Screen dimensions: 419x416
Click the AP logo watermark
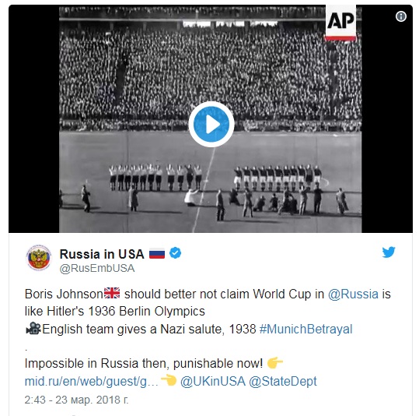tap(340, 23)
